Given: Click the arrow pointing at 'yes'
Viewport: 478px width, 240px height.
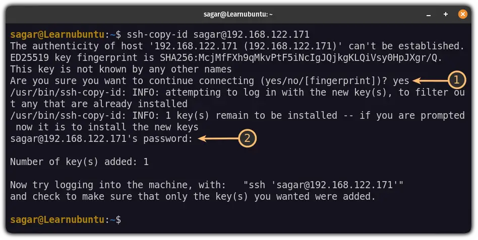Looking at the screenshot, I should (x=430, y=81).
